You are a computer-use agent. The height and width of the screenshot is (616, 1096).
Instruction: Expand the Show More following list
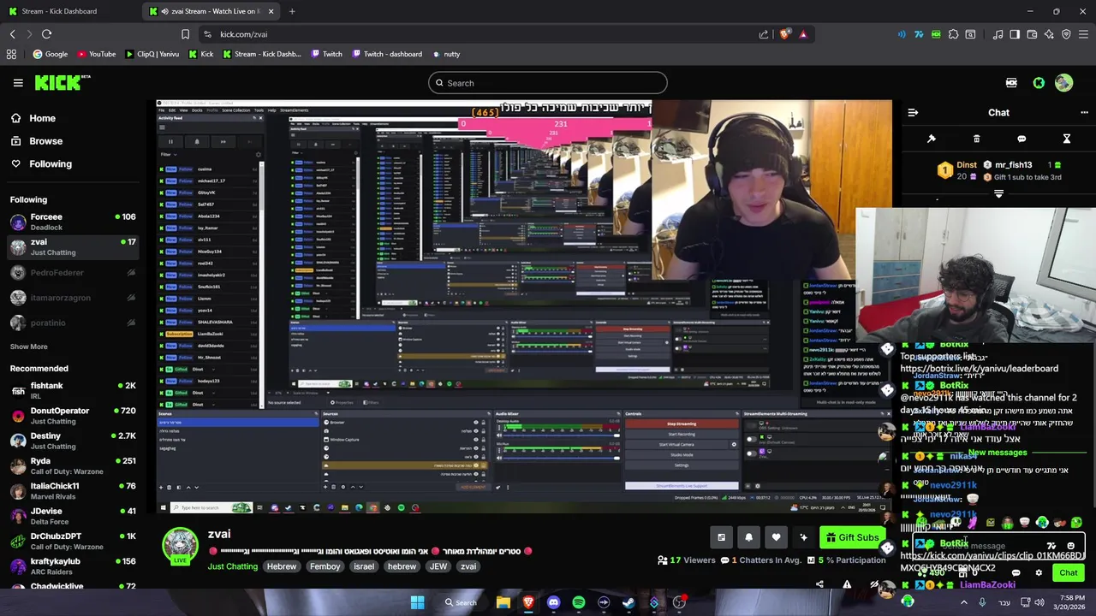click(x=28, y=346)
